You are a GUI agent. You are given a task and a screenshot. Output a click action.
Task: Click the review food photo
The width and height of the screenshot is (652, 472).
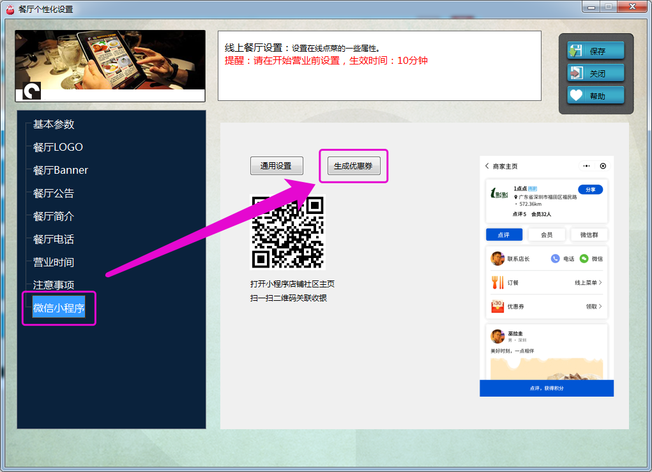pyautogui.click(x=547, y=369)
